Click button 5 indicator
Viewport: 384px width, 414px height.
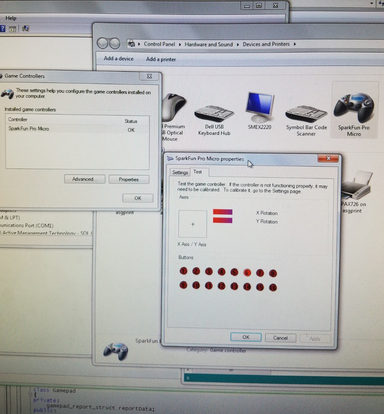click(234, 272)
